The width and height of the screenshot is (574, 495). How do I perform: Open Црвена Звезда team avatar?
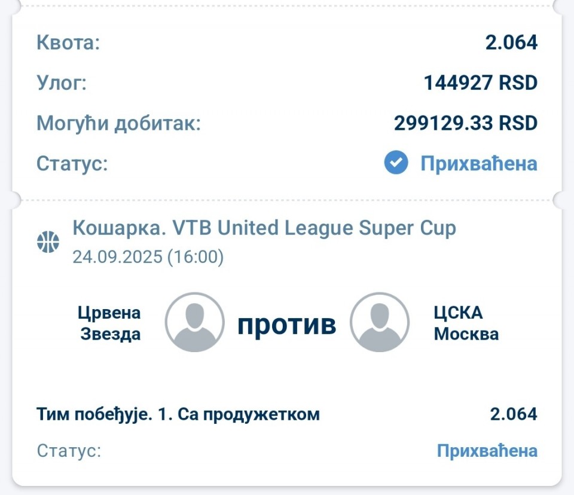(194, 322)
